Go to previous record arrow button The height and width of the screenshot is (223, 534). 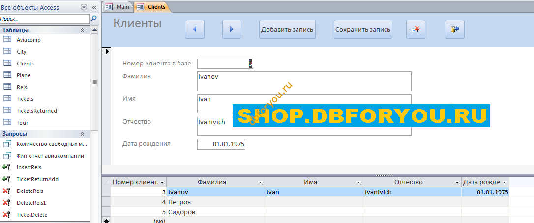tap(194, 30)
